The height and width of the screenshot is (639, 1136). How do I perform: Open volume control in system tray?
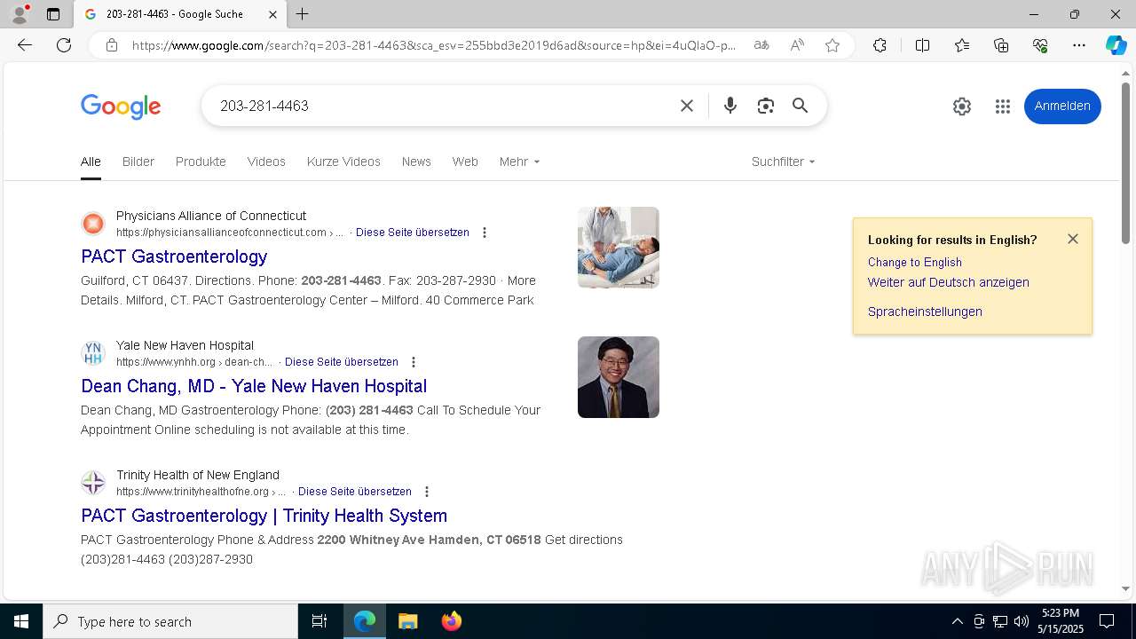pos(1021,621)
